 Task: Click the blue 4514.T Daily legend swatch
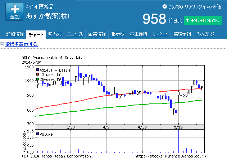tap(37, 70)
